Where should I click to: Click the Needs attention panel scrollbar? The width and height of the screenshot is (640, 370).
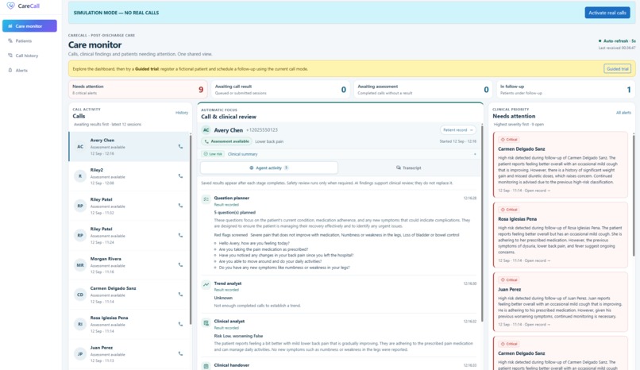tap(634, 195)
